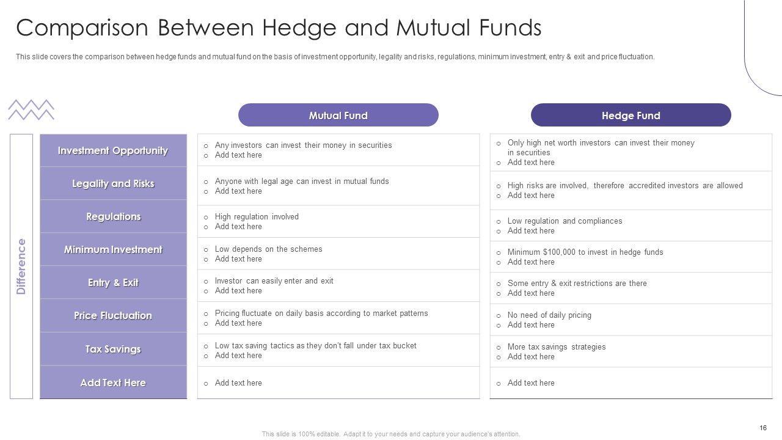Click the 'High regulation involved' mutual fund text
Viewport: 782px width, 440px height.
coord(257,217)
